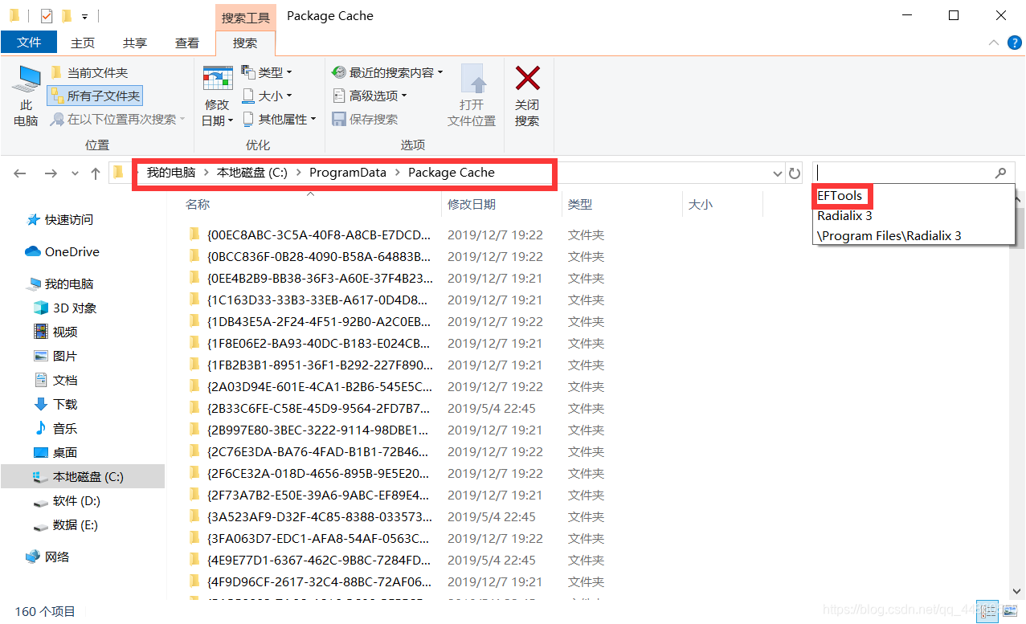Click the Up one level arrow
Image resolution: width=1026 pixels, height=624 pixels.
(96, 173)
